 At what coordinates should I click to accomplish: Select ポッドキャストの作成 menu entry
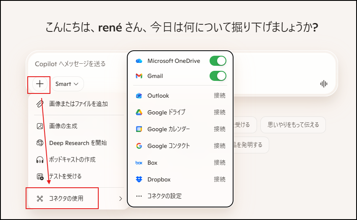[79, 160]
